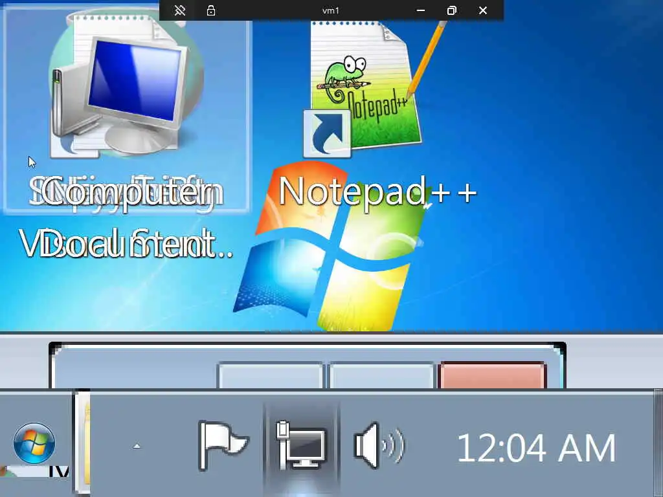Screen dimensions: 663x497
Task: Open the Windows Start orb
Action: click(x=34, y=443)
